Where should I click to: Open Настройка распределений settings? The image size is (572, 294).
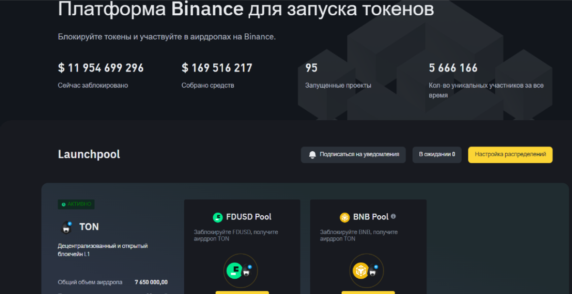pyautogui.click(x=510, y=155)
